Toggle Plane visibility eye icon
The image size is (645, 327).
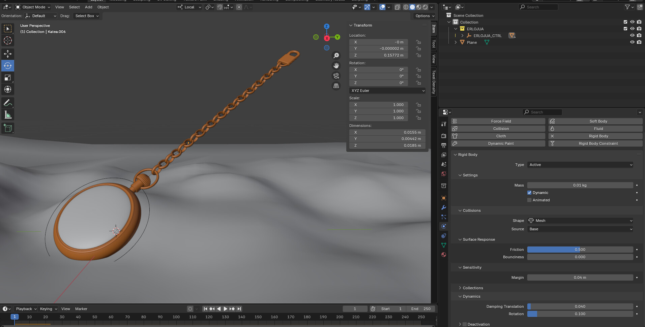pos(632,42)
